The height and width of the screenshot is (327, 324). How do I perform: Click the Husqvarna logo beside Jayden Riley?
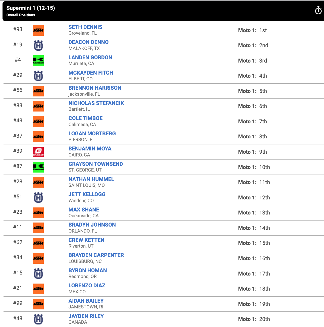pos(38,319)
